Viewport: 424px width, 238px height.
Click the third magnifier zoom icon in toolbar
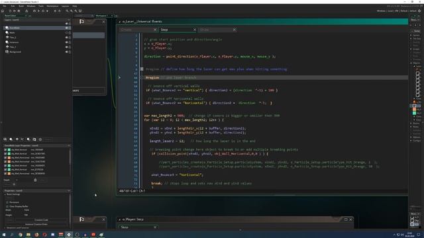click(76, 11)
